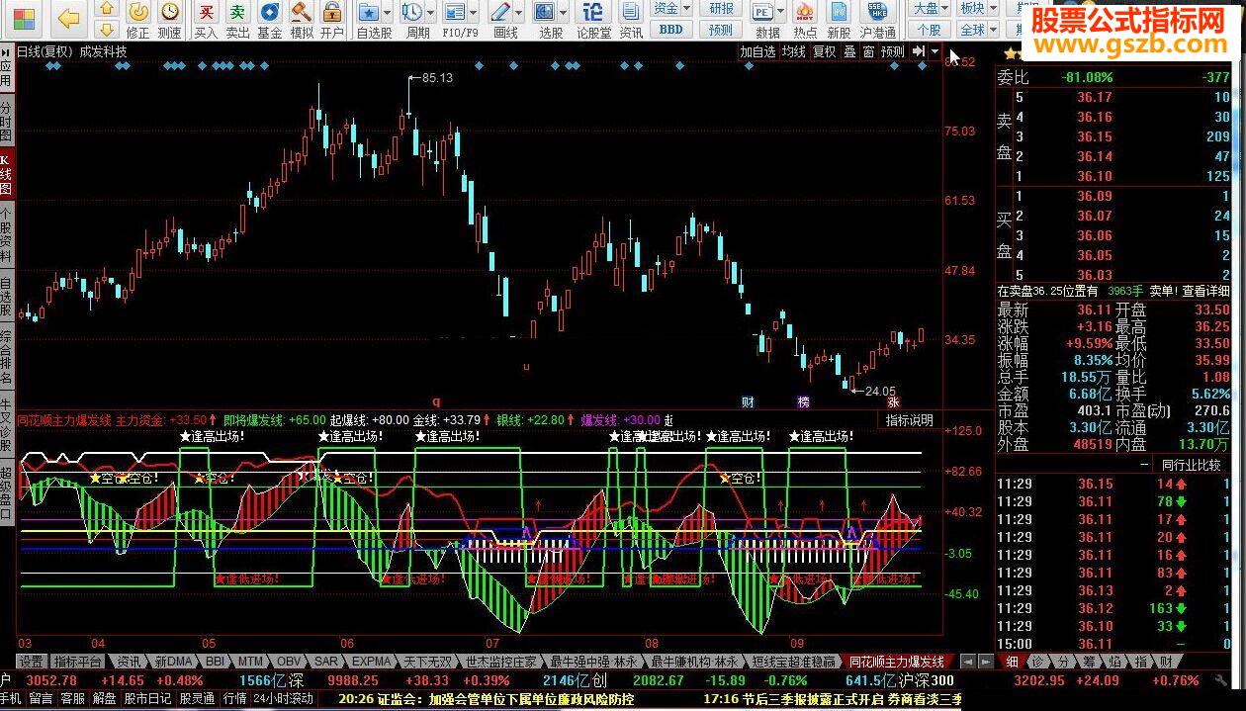This screenshot has height=711, width=1246.
Task: Toggle the chart 预测 forecast option
Action: click(x=892, y=51)
